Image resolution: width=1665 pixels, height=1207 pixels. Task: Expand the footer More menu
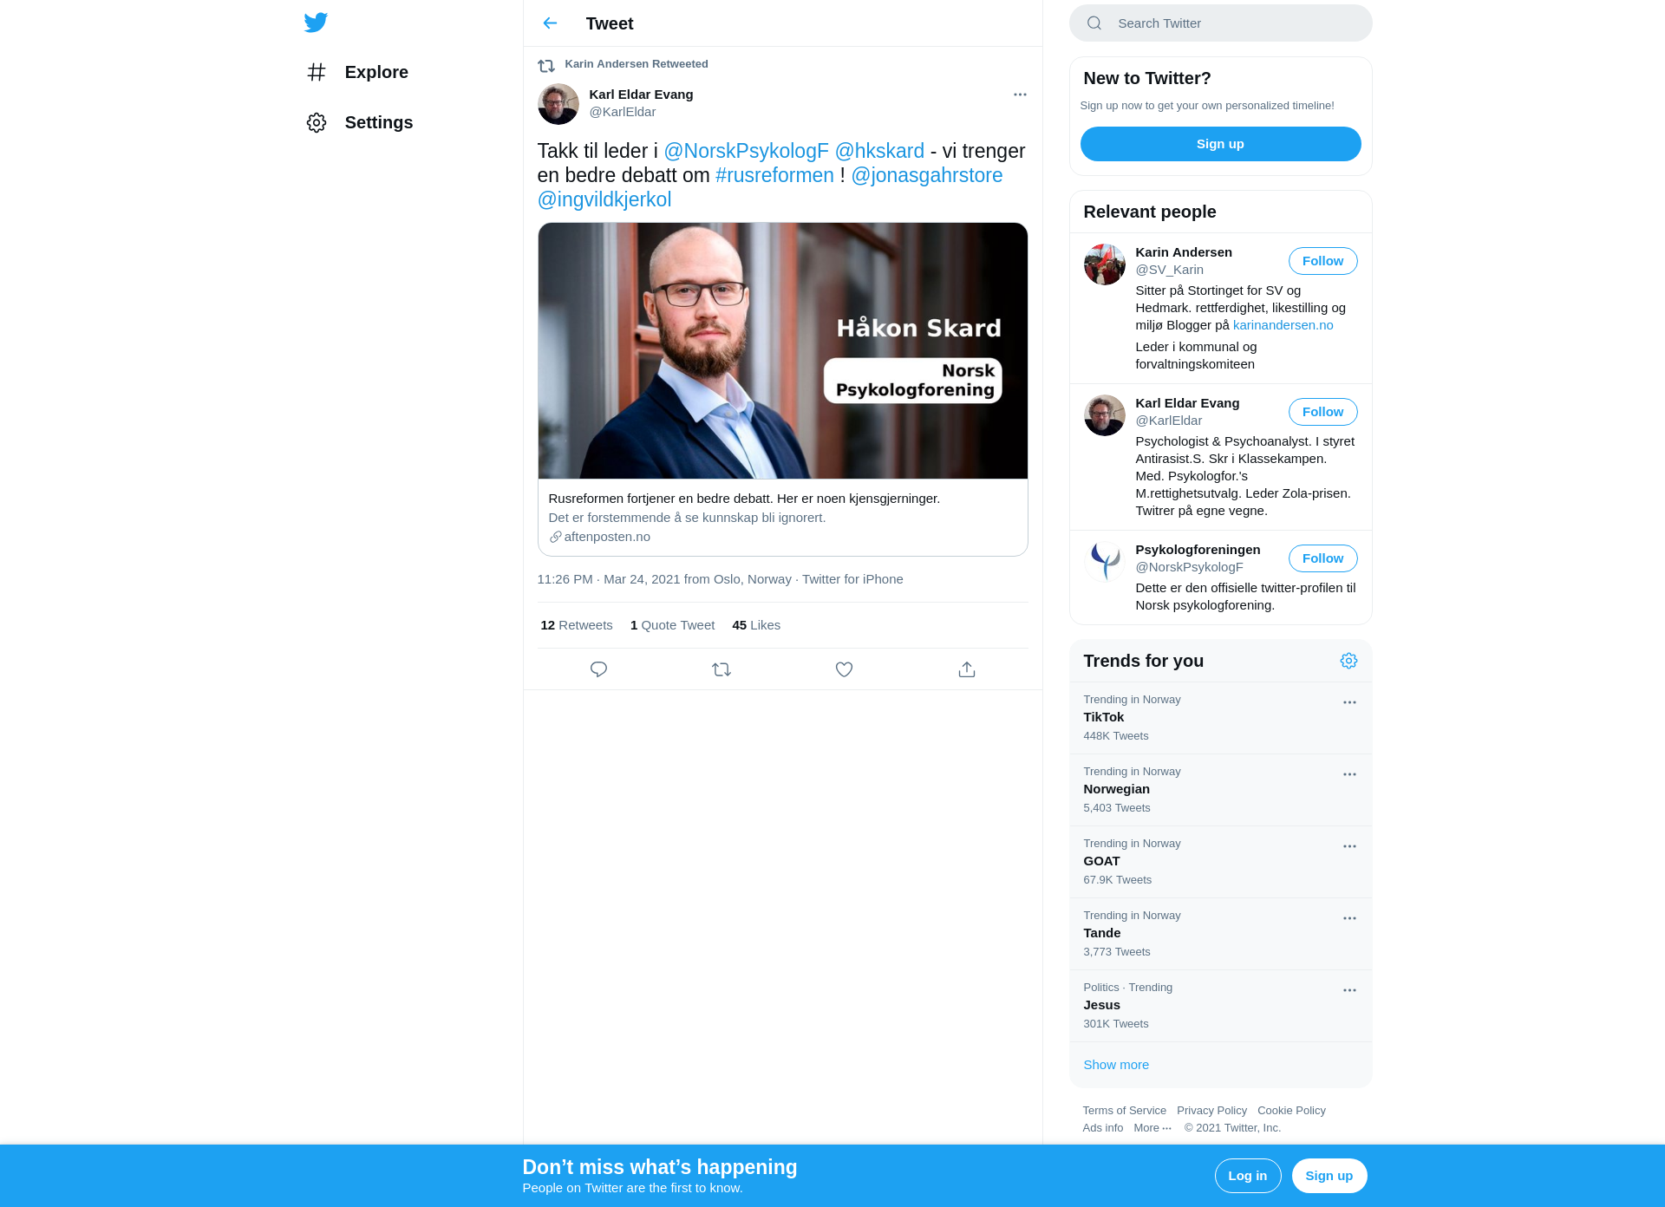click(1152, 1128)
